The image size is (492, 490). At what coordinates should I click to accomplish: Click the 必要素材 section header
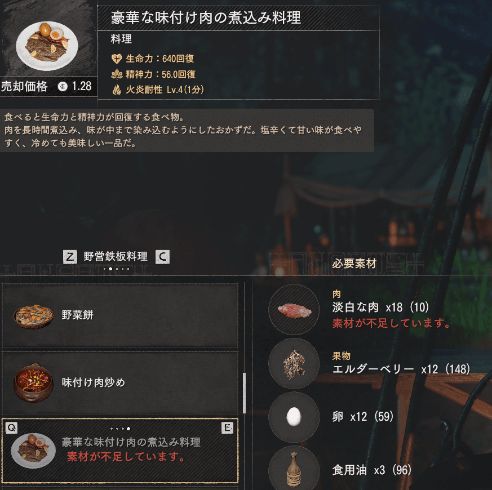pos(354,264)
